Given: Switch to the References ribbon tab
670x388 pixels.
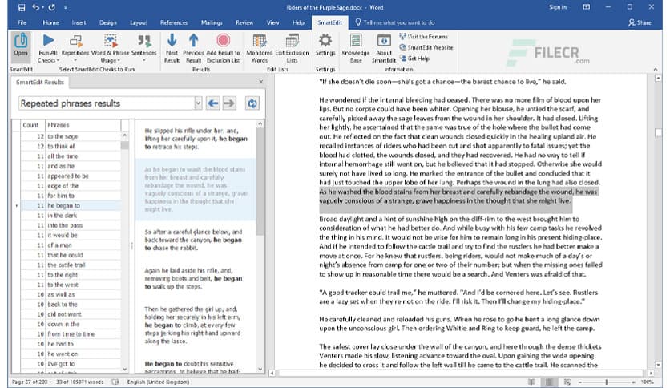Looking at the screenshot, I should 173,22.
